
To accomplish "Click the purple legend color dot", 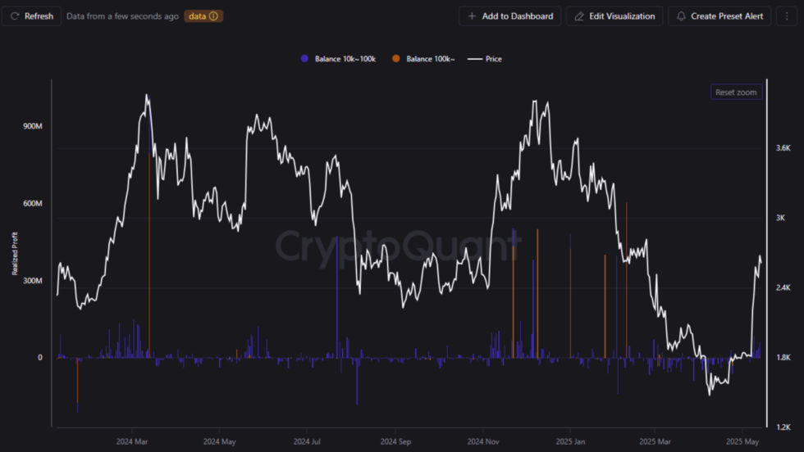I will point(304,59).
